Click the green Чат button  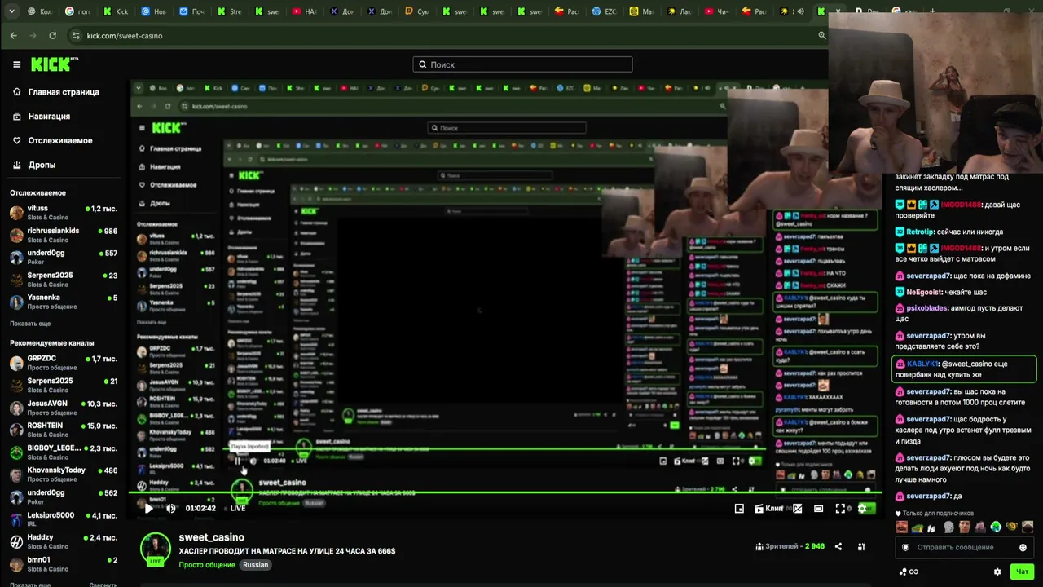tap(1022, 572)
